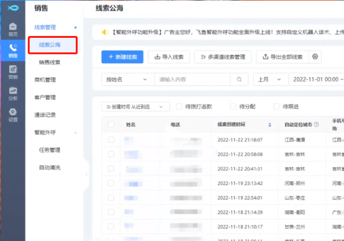Collapse the 线索管理 menu arrow

pos(76,27)
